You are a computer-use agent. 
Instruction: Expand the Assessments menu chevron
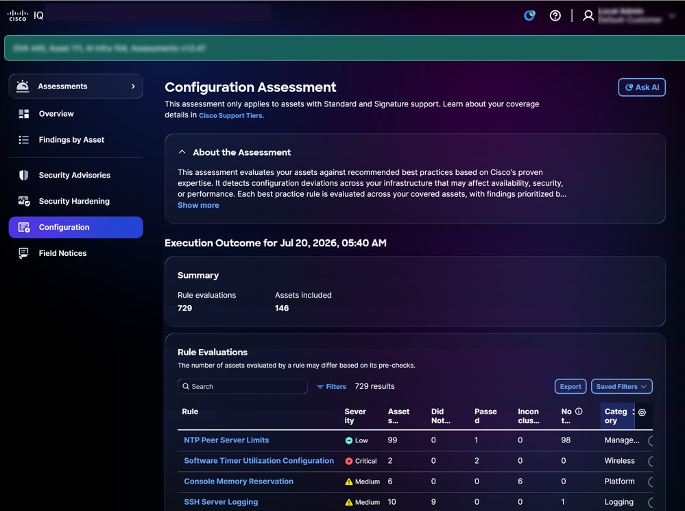point(133,86)
